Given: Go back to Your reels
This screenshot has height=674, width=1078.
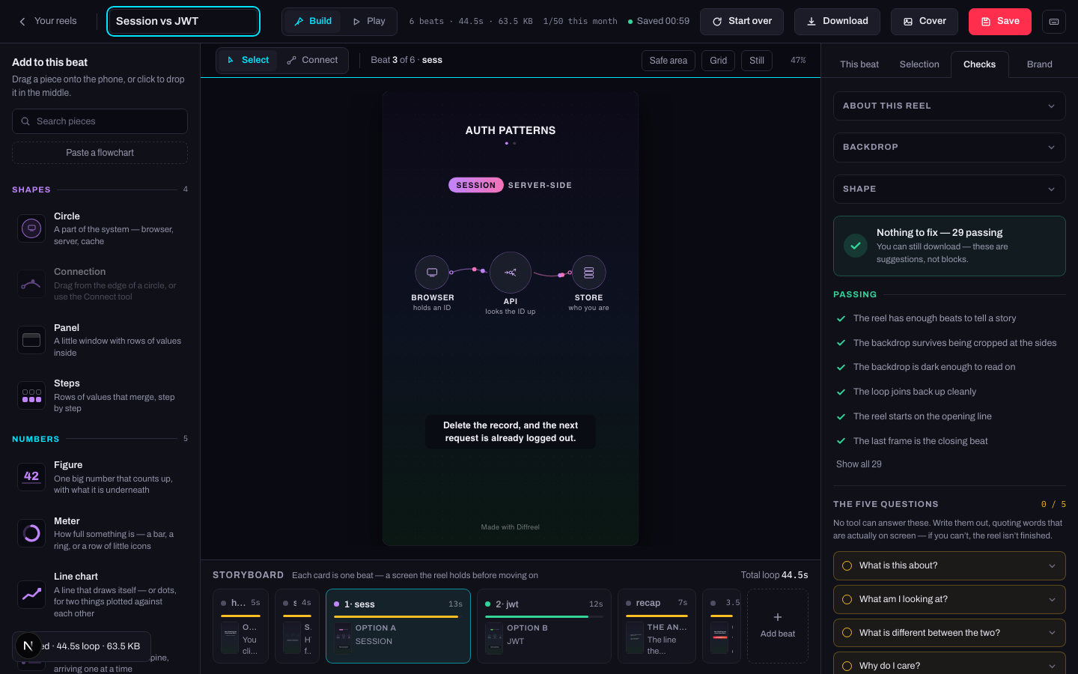Looking at the screenshot, I should tap(48, 21).
